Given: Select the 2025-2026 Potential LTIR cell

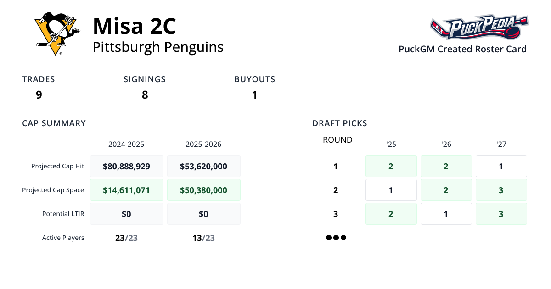Looking at the screenshot, I should click(204, 214).
